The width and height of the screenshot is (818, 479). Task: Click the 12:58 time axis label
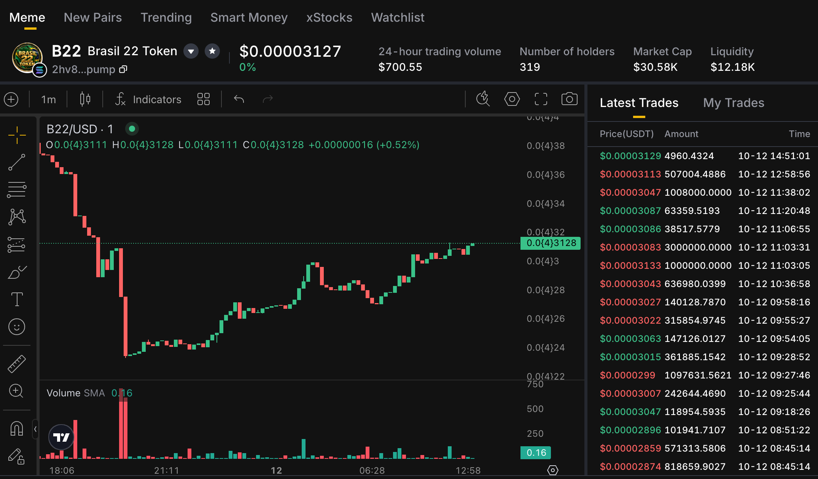click(468, 471)
